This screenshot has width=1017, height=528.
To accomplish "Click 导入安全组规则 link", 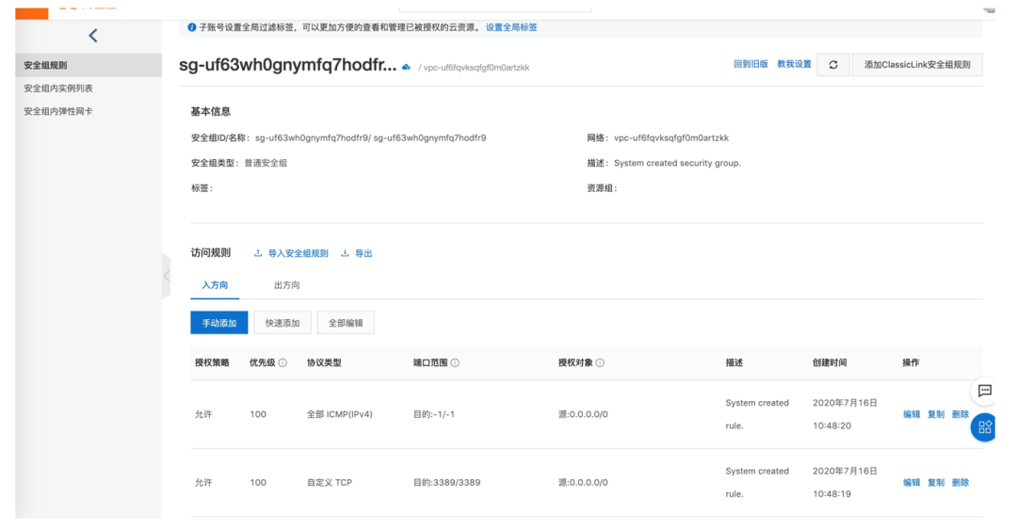I will [291, 253].
